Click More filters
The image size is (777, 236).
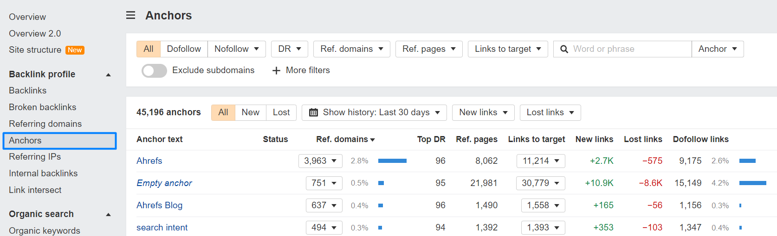[301, 70]
